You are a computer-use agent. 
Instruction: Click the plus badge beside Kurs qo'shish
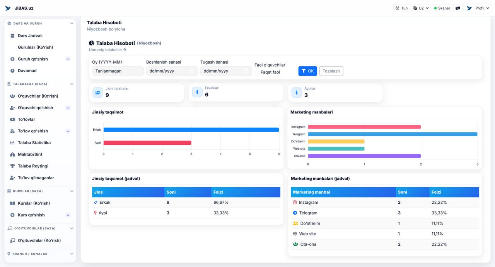pos(68,215)
